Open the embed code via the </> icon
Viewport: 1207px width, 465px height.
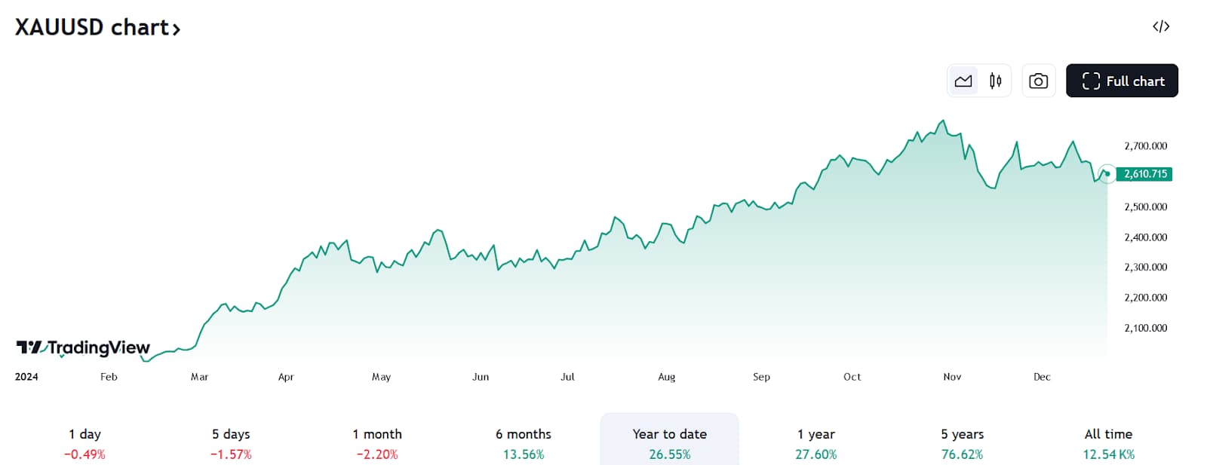[1159, 26]
